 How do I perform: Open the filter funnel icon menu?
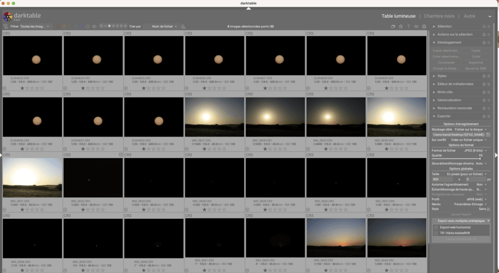pyautogui.click(x=5, y=26)
